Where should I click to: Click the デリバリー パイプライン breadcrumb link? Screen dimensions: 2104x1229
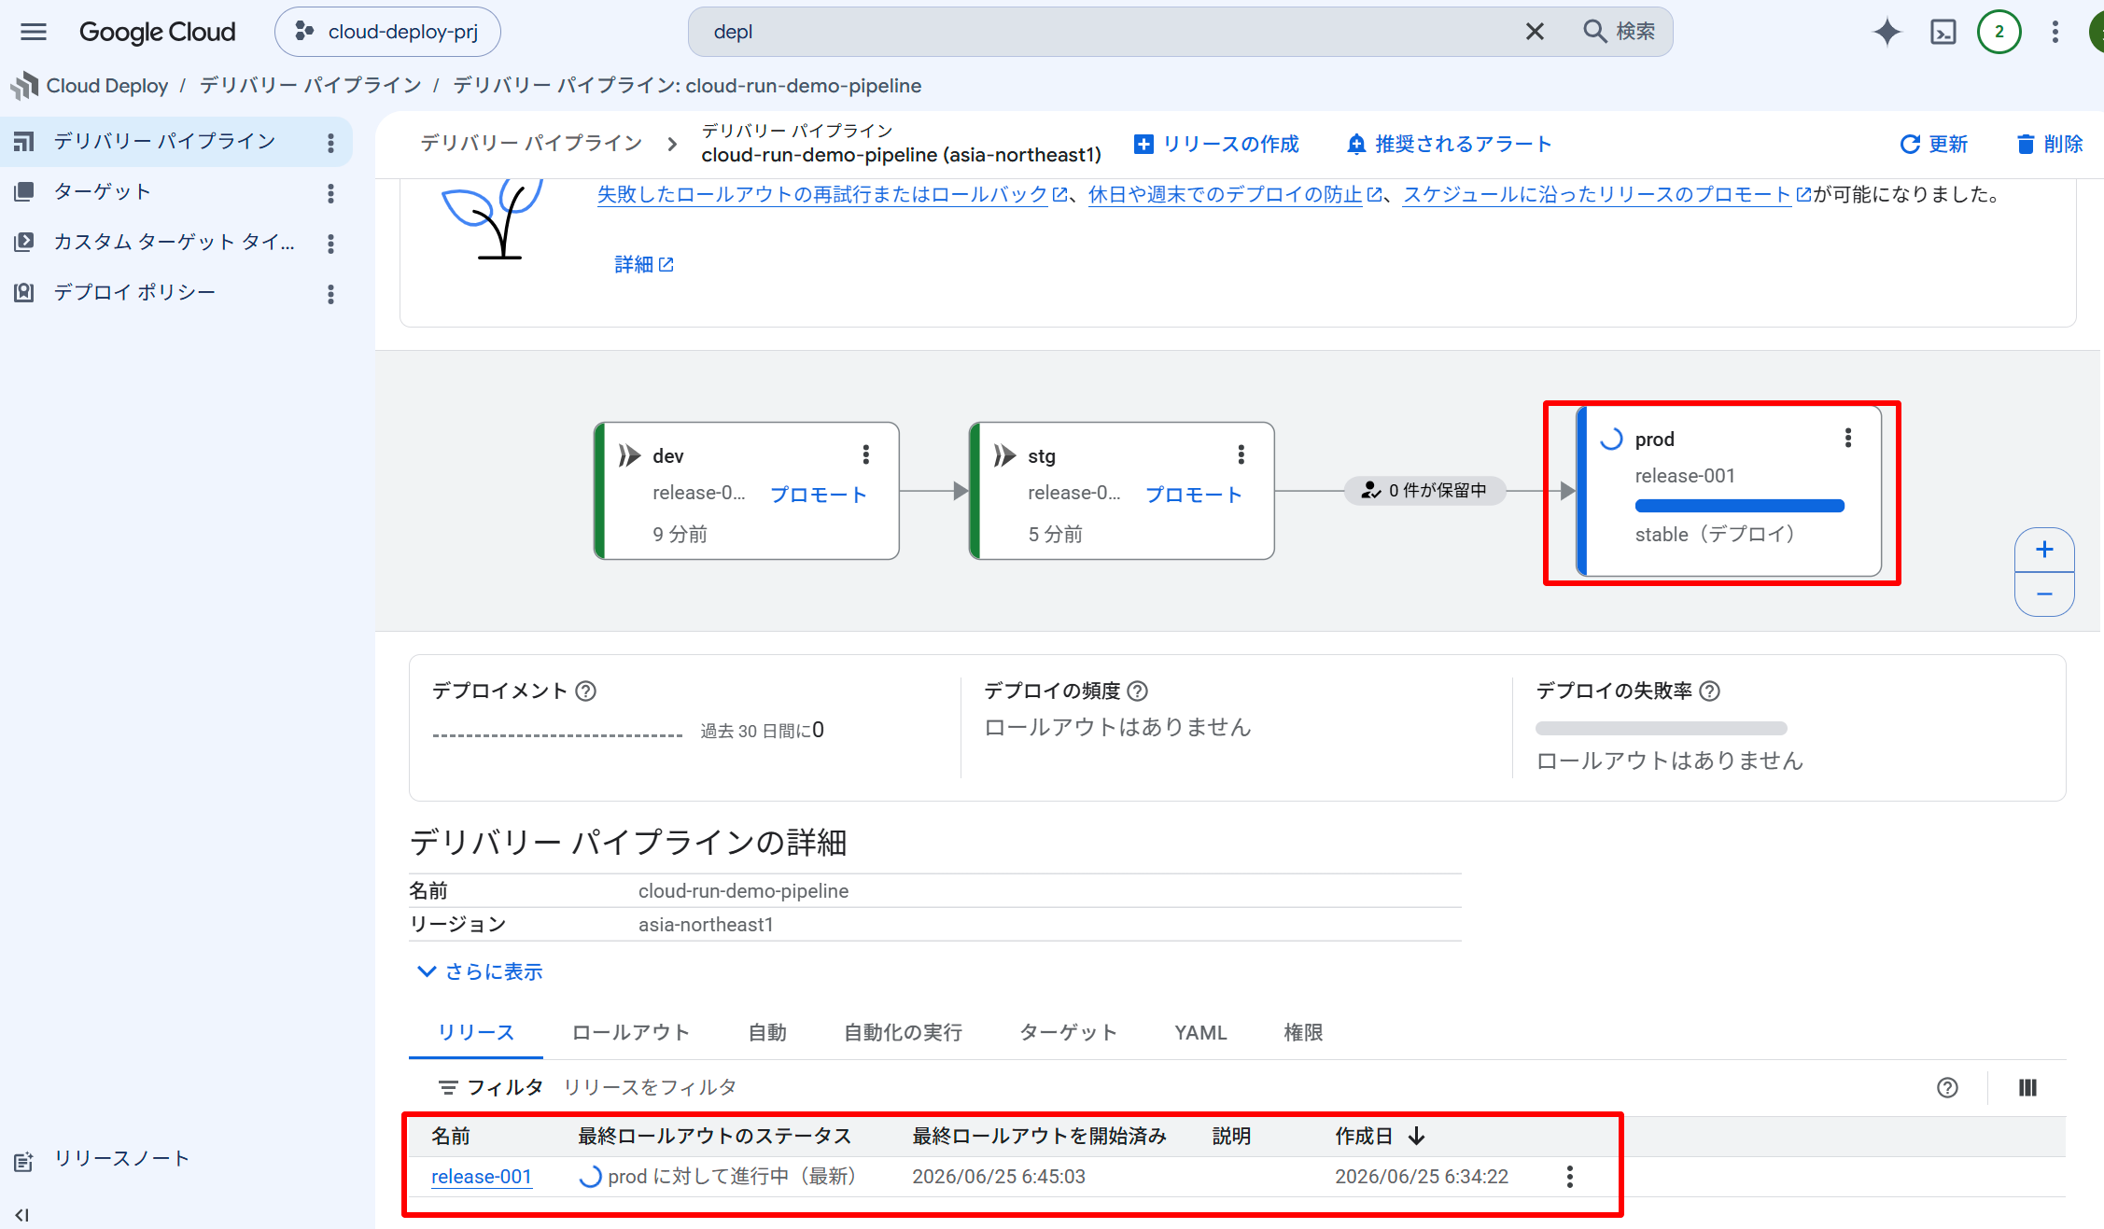point(311,86)
